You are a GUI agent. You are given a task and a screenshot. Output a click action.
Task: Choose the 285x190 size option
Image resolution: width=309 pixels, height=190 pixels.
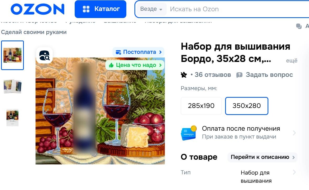[x=201, y=106]
